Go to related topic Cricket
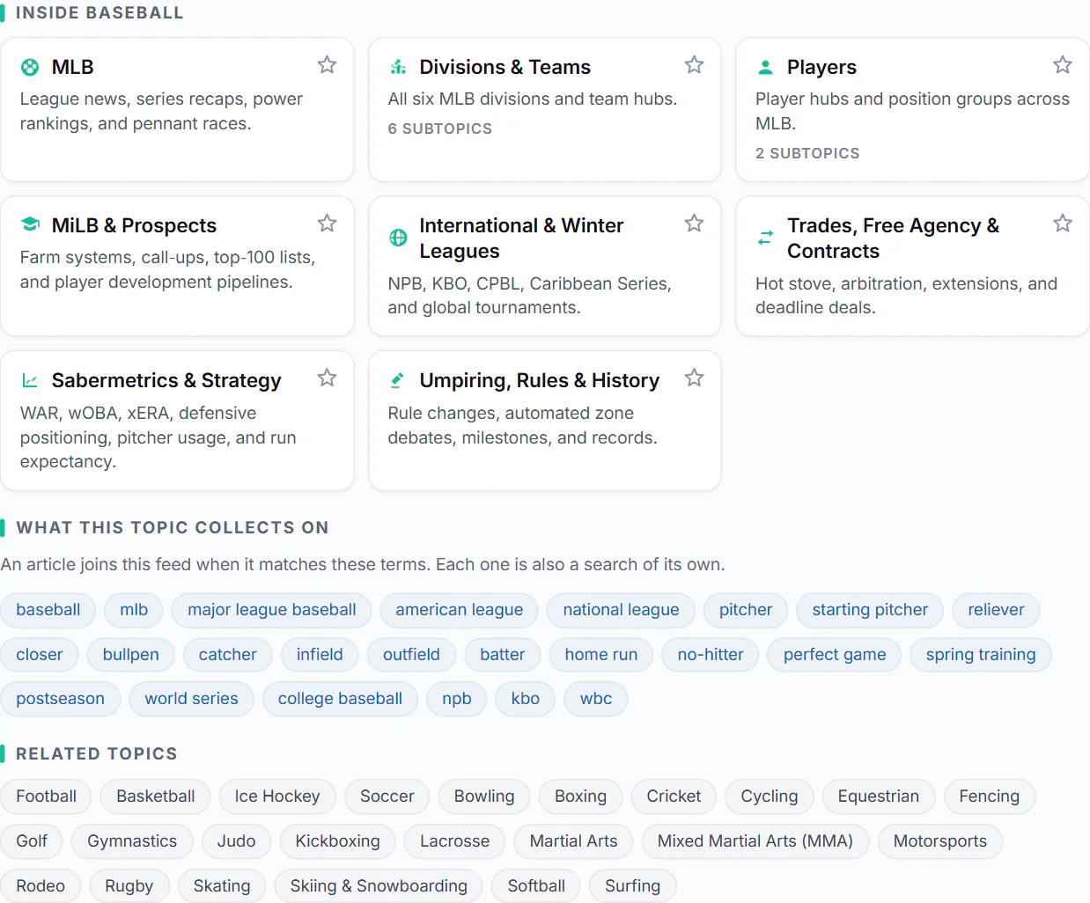The height and width of the screenshot is (903, 1090). click(674, 797)
